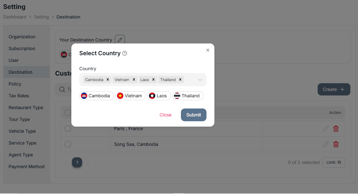Remove Thailand tag from country field

pyautogui.click(x=180, y=79)
